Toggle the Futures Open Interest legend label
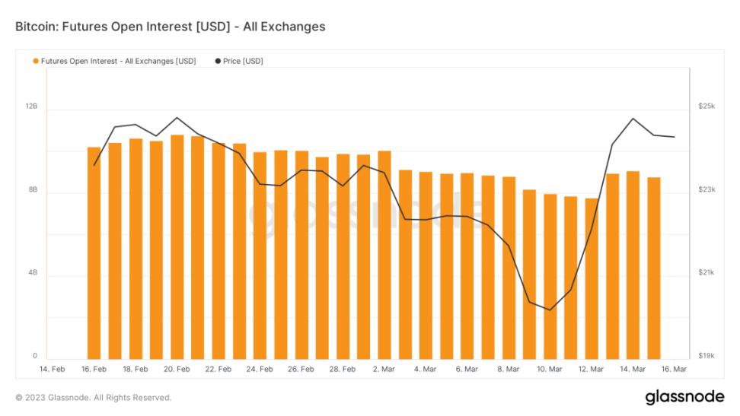Viewport: 740px width, 416px height. click(118, 61)
